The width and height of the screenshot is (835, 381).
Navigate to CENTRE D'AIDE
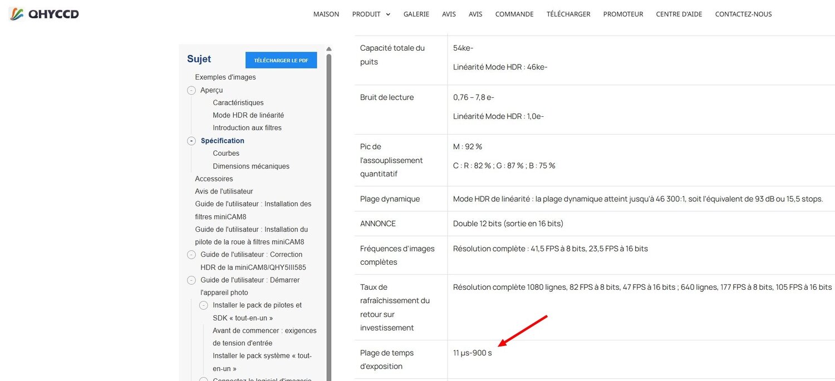tap(679, 14)
